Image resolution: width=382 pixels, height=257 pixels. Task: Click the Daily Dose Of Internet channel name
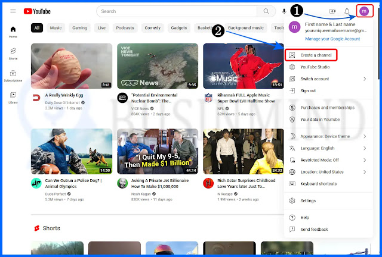(x=62, y=103)
